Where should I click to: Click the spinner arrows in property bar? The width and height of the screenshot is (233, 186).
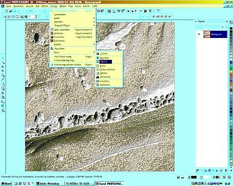click(36, 17)
